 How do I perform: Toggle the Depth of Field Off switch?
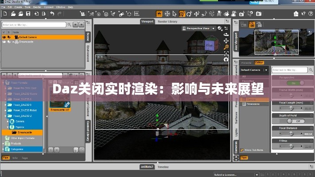pos(296,121)
